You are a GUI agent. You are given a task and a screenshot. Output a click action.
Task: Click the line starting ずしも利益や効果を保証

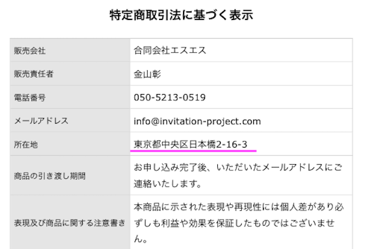point(234,223)
